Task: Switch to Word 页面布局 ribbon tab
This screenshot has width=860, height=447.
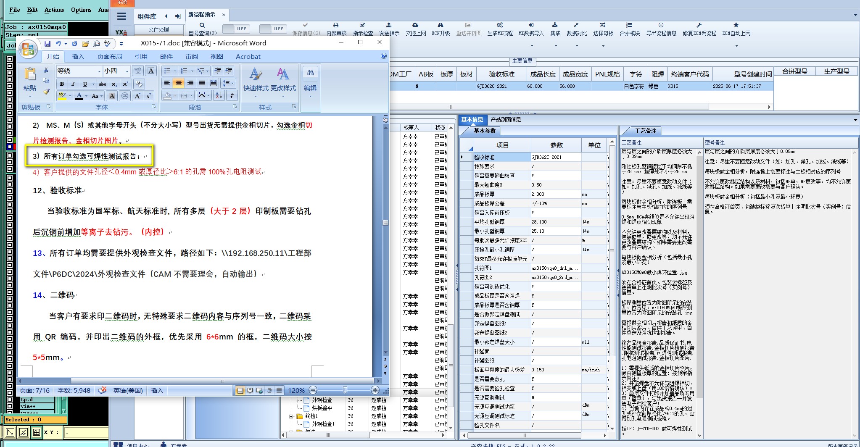Action: click(x=109, y=56)
